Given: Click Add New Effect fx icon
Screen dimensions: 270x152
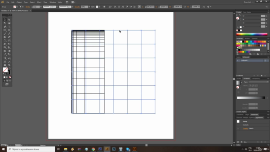Looking at the screenshot, I should [x=245, y=142].
